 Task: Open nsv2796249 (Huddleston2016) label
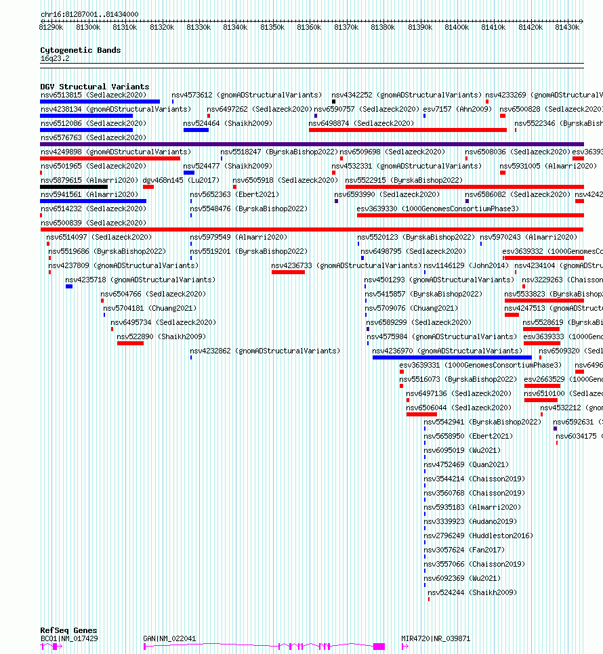pos(478,536)
